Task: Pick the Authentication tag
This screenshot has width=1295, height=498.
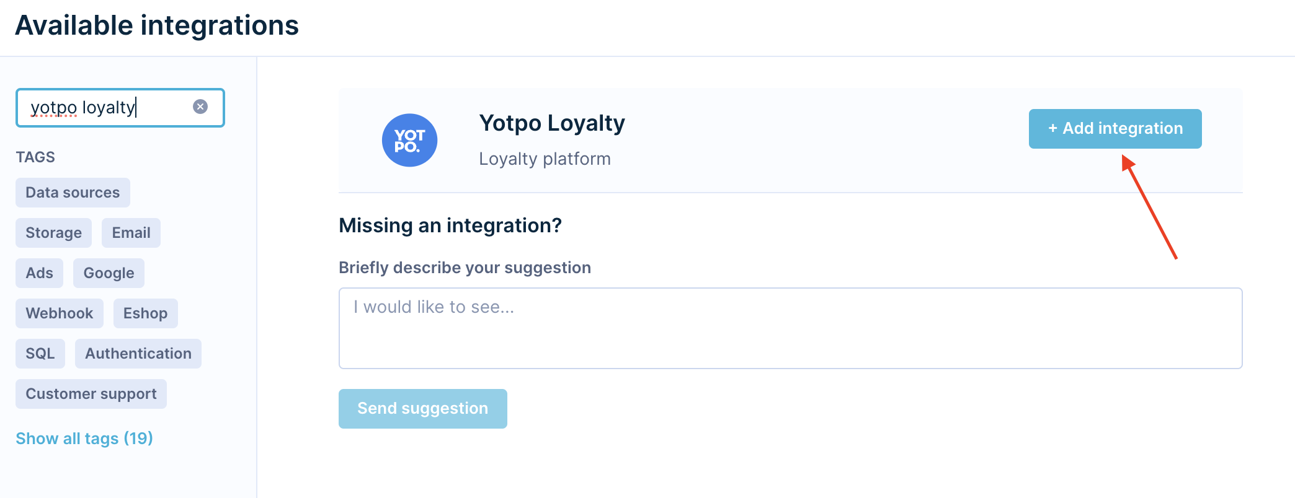Action: point(138,354)
